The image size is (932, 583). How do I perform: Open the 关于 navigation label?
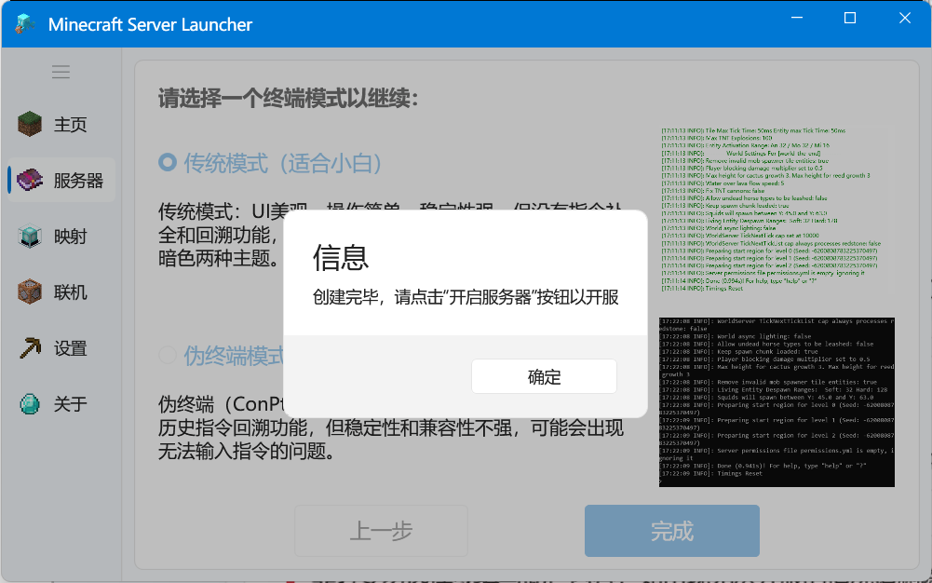pyautogui.click(x=70, y=404)
